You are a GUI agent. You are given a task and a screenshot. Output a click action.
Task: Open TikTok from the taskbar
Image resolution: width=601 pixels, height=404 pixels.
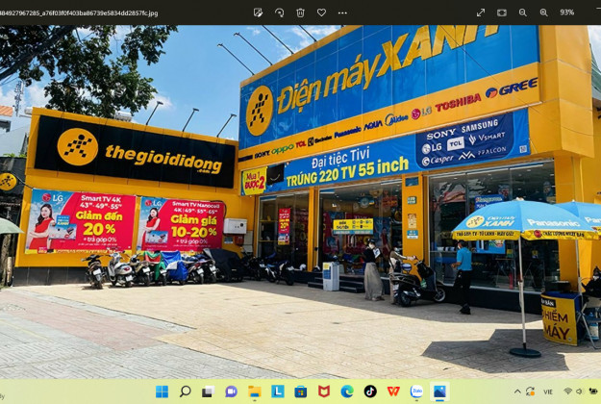point(370,391)
